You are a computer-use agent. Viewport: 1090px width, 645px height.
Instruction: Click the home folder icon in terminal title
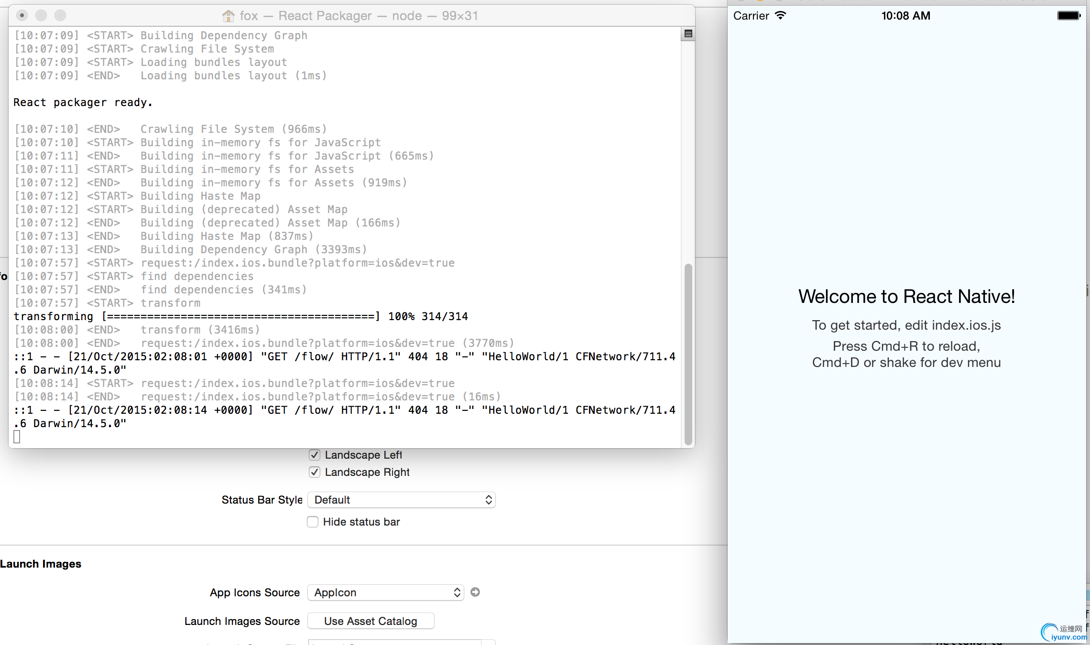point(229,16)
